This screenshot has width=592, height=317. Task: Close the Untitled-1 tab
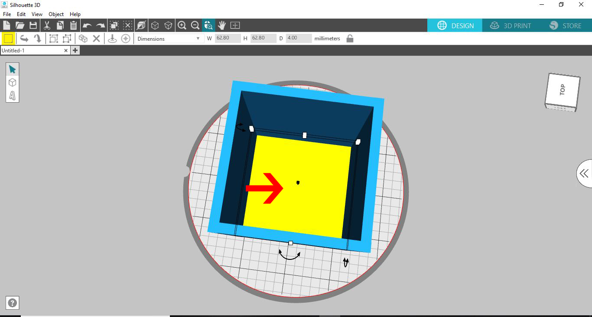66,51
